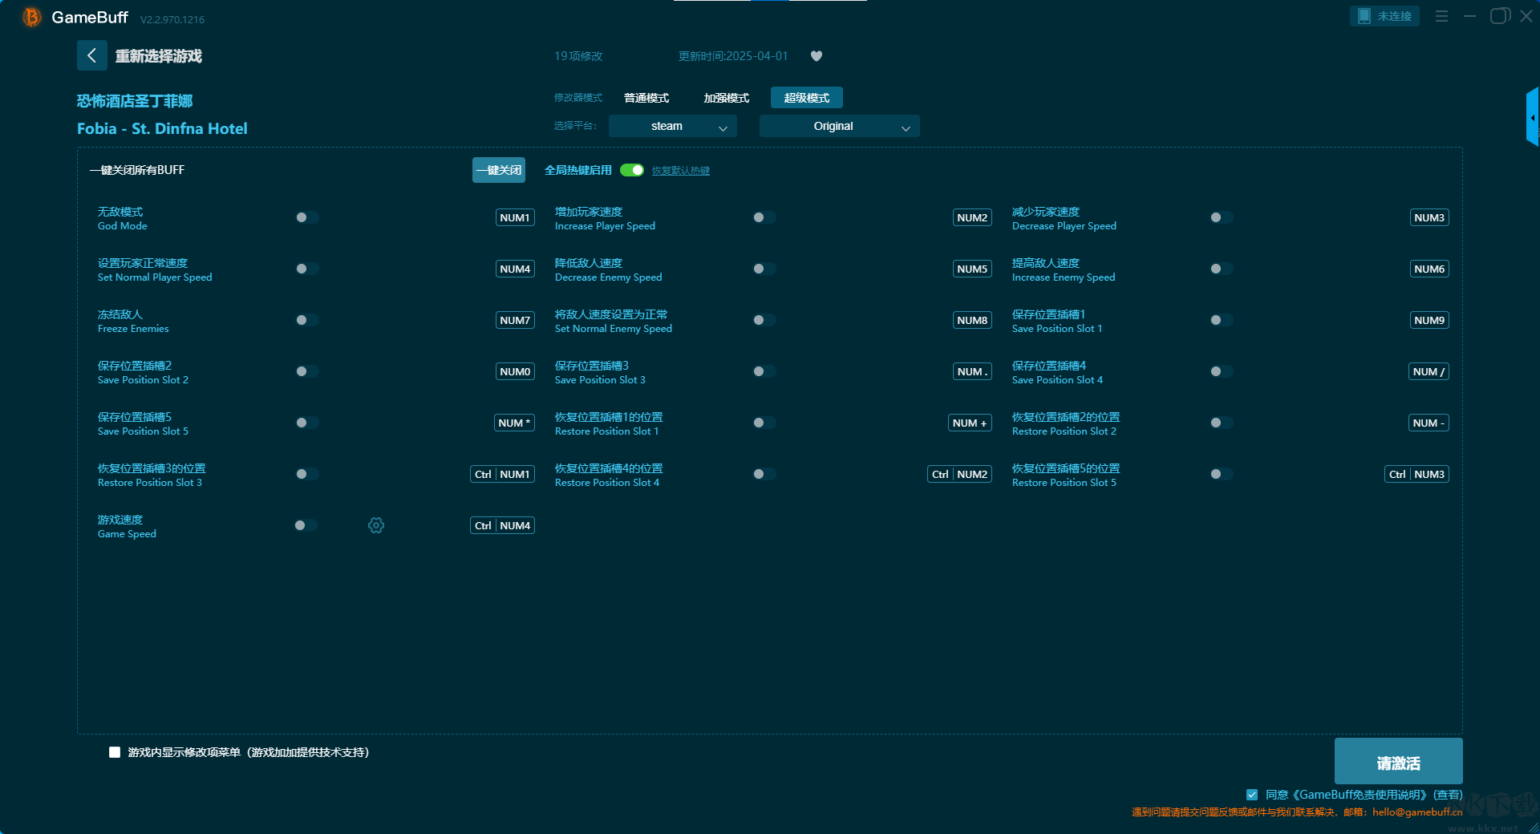Click the back arrow beside 重新选择游戏

point(91,55)
